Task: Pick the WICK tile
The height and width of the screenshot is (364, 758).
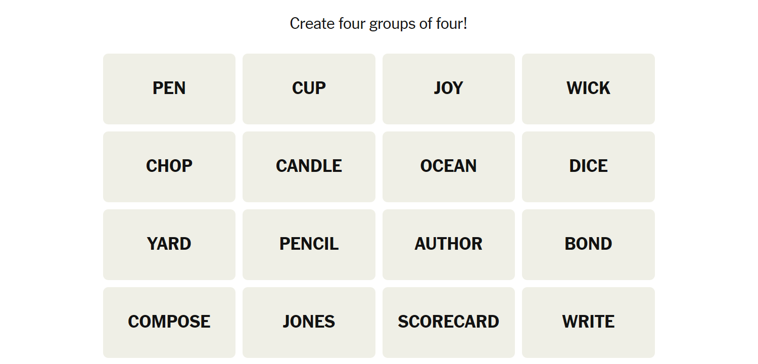Action: point(588,89)
